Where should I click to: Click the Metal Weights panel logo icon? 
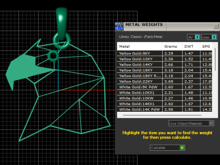coord(119,26)
